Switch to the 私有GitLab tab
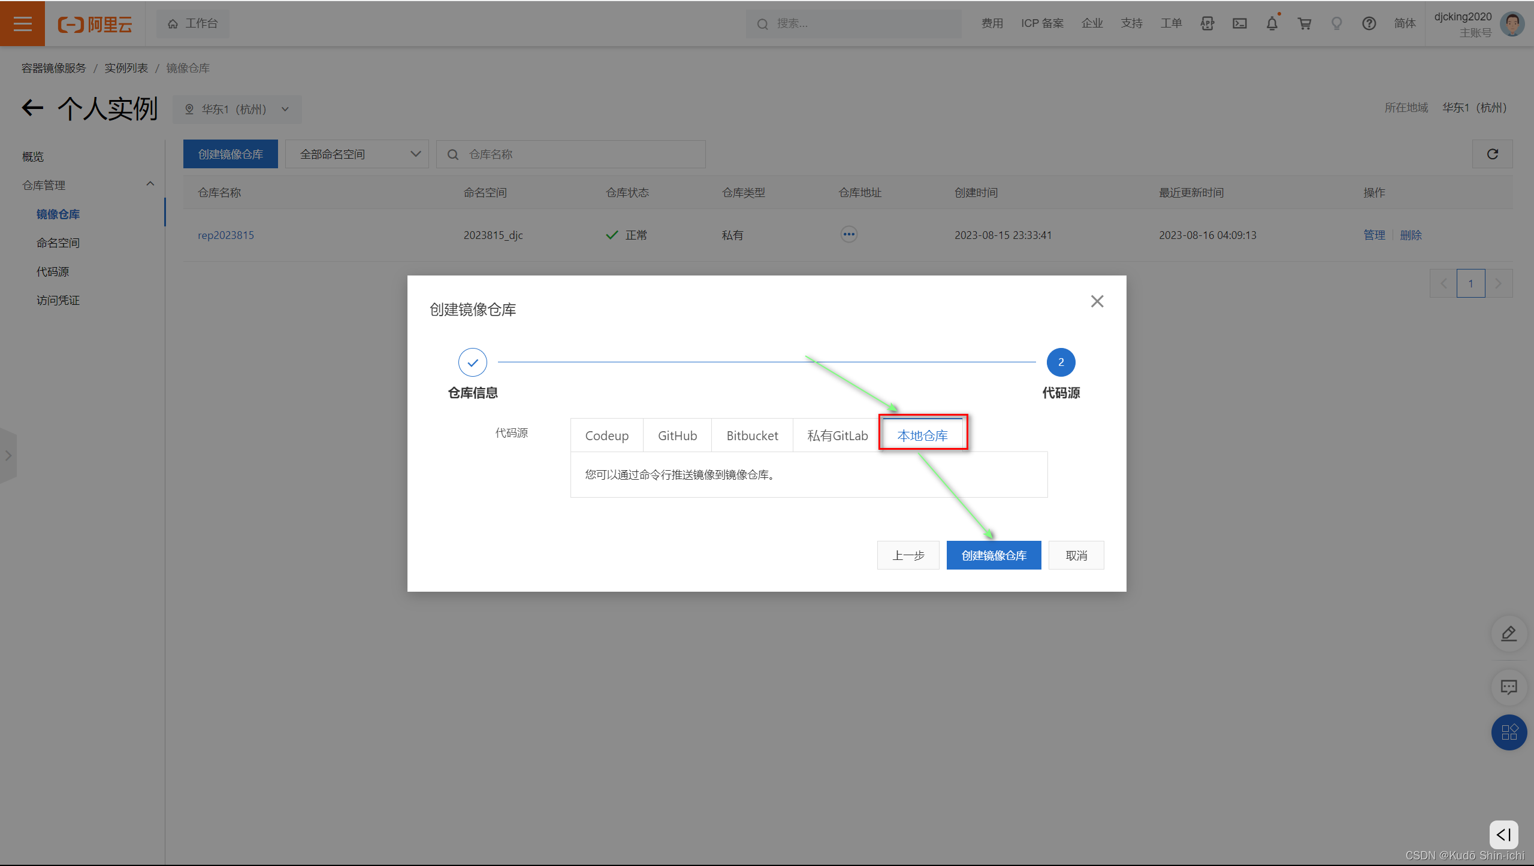The image size is (1534, 866). (x=837, y=435)
